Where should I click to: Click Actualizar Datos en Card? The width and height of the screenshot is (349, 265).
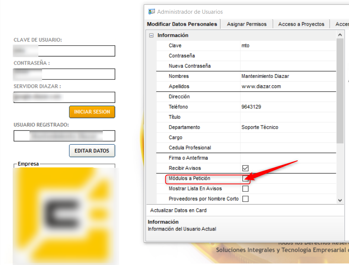(x=178, y=210)
